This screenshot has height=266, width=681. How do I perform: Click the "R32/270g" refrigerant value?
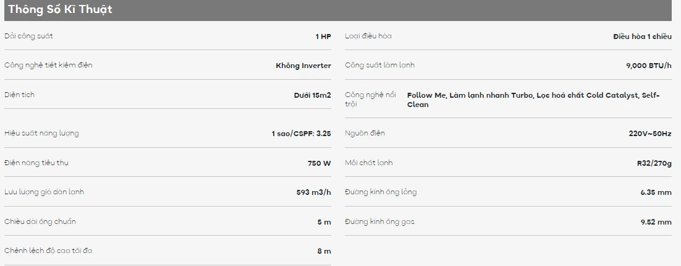[x=654, y=163]
